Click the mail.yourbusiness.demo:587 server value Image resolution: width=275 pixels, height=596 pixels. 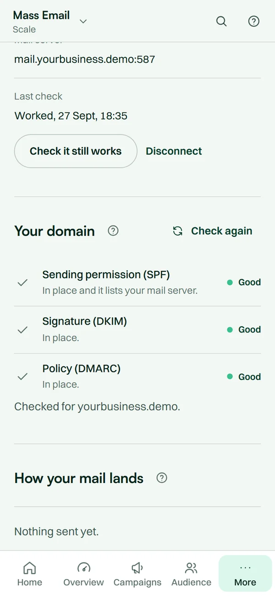85,59
